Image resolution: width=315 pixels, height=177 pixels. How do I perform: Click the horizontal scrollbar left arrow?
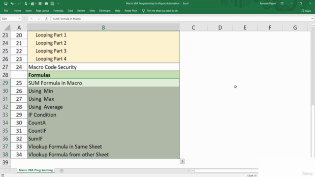coord(193,171)
